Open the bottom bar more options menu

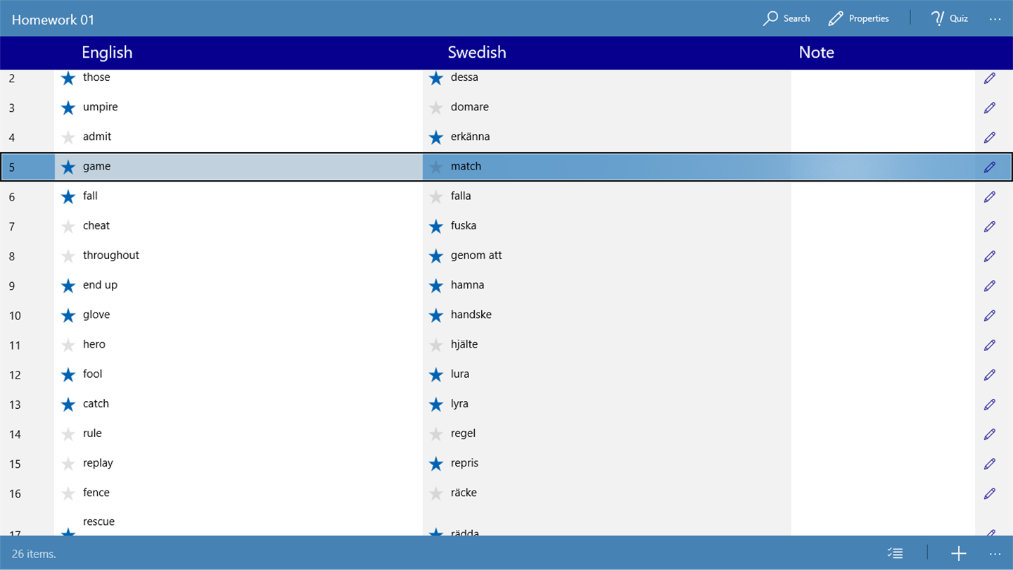995,553
